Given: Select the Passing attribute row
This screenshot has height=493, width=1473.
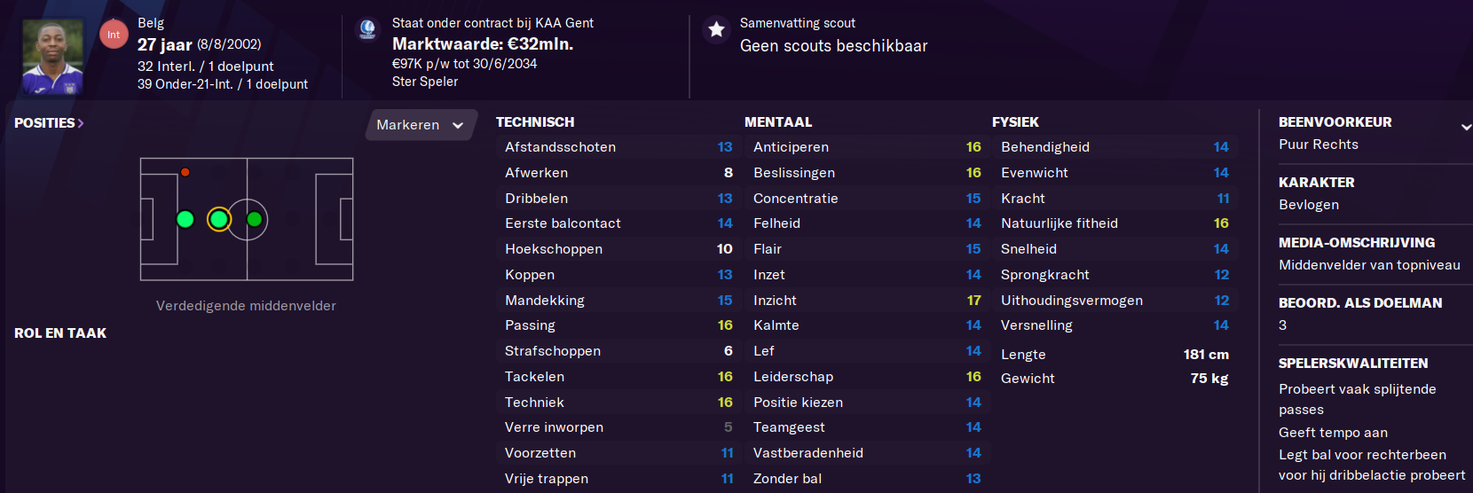Looking at the screenshot, I should 618,325.
